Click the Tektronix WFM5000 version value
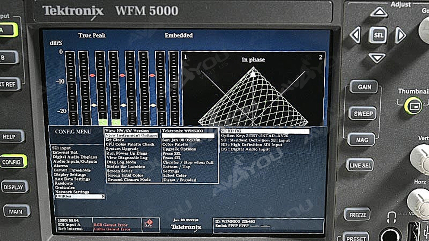 183,131
